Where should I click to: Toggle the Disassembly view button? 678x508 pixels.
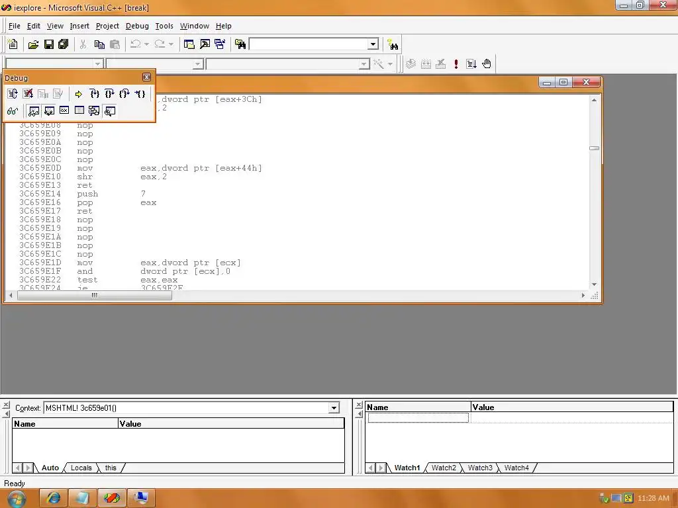(110, 111)
